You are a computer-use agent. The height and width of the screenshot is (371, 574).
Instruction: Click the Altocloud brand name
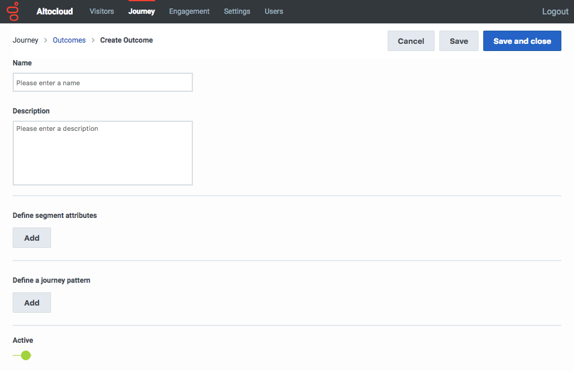(x=55, y=11)
